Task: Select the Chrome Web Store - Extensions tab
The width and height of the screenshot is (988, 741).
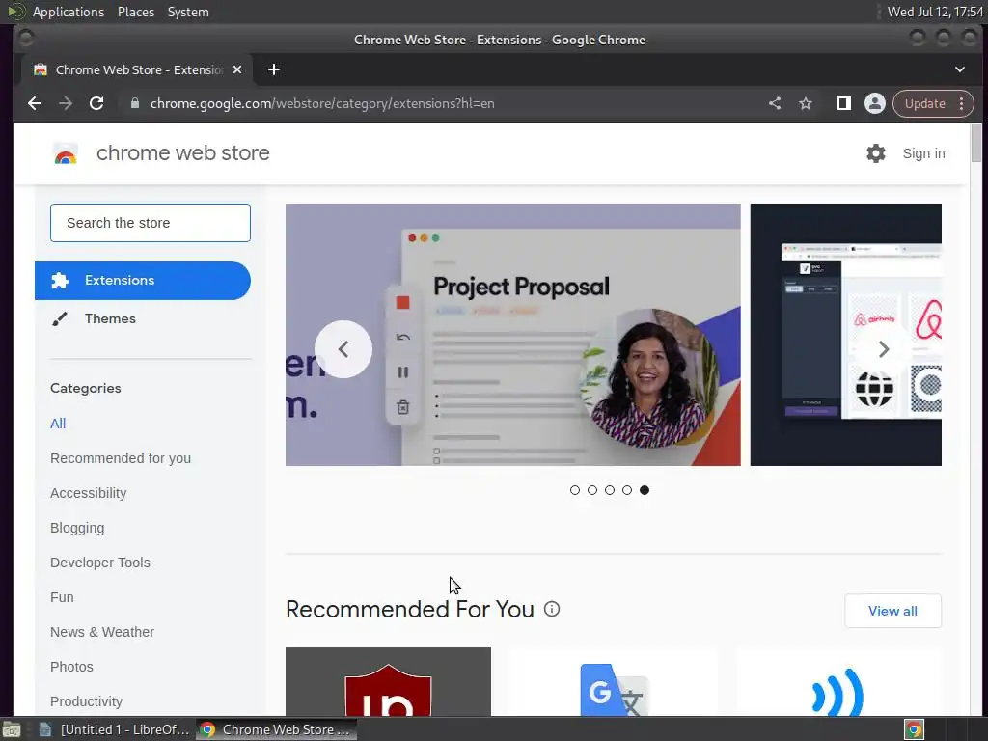Action: coord(137,69)
